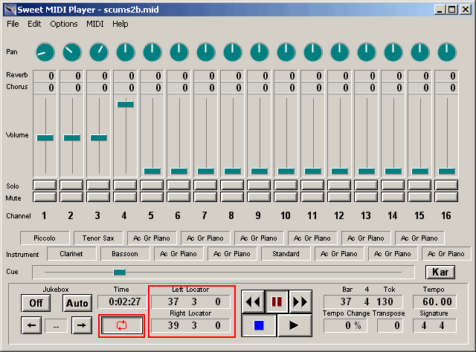Click the Right Locator value field
476x352 pixels.
click(190, 325)
